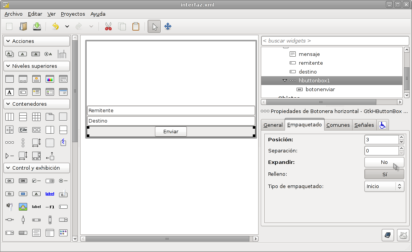Collapse the Acciones palette section

36,41
